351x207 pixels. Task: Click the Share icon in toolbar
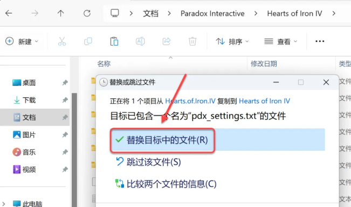[166, 41]
